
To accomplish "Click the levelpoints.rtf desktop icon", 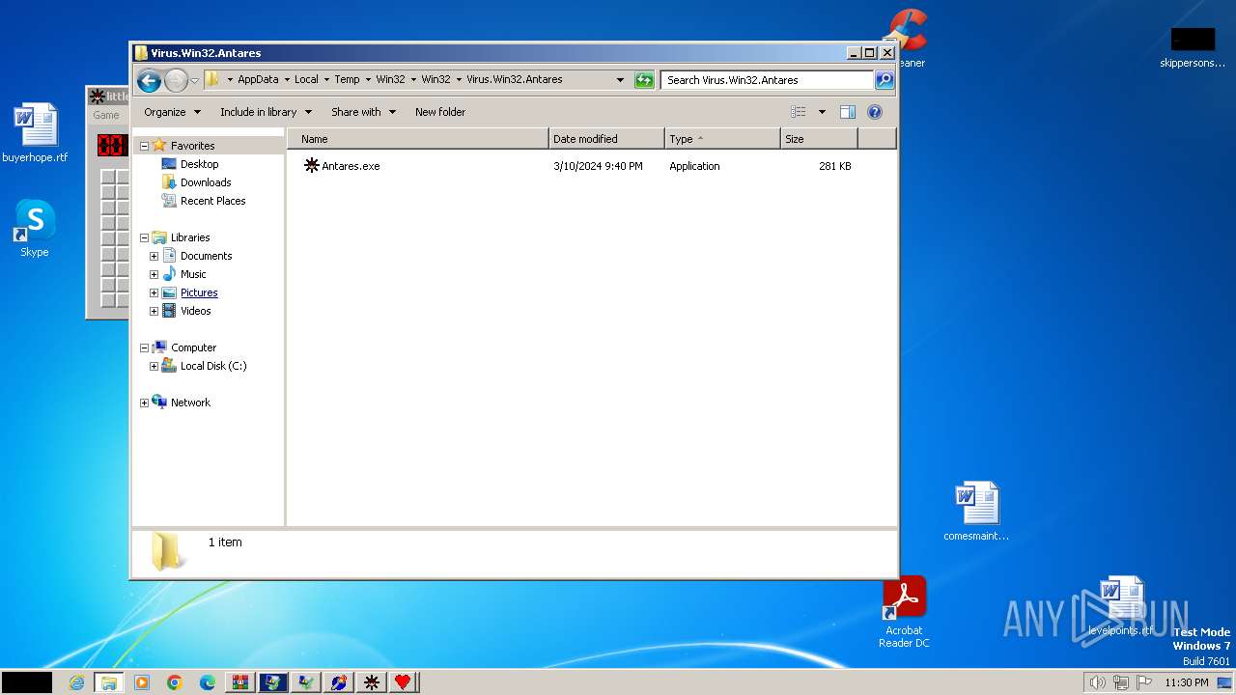I will pyautogui.click(x=1120, y=606).
